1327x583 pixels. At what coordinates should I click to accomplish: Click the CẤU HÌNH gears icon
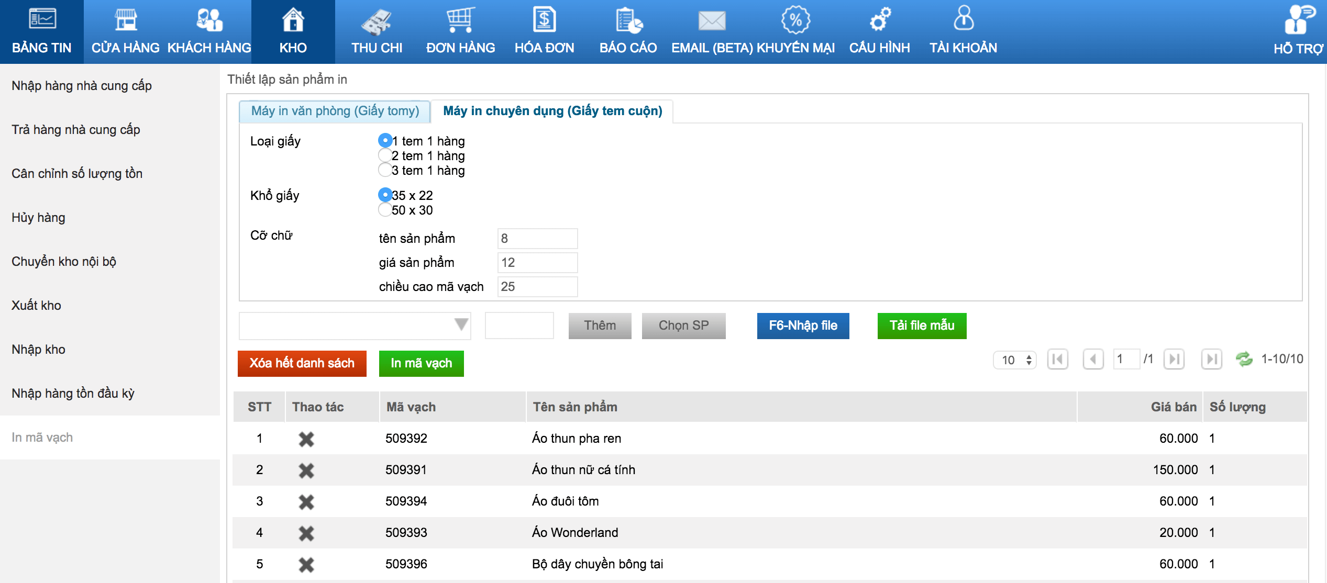point(879,20)
